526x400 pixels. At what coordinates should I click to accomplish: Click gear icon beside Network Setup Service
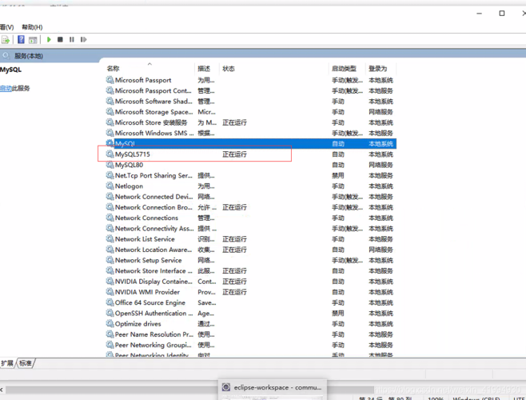pyautogui.click(x=110, y=260)
